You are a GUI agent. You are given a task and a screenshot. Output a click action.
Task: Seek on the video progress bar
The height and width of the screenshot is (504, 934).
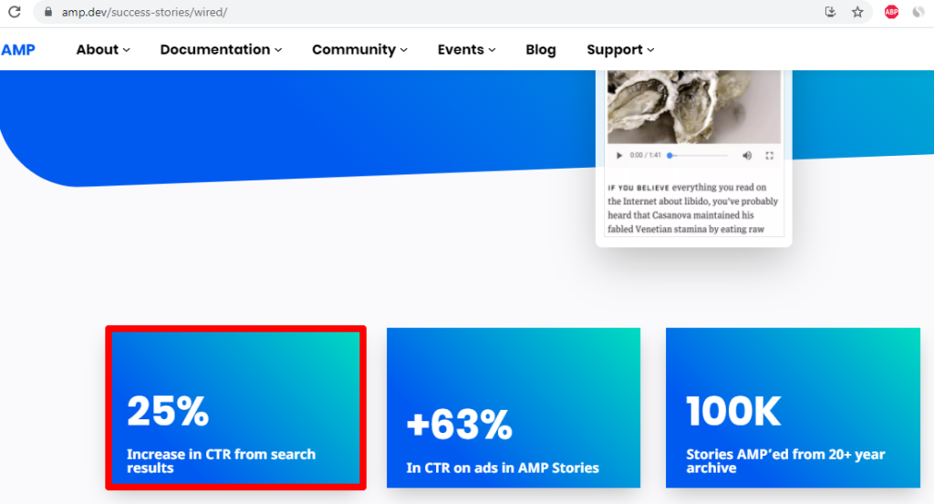(x=698, y=155)
